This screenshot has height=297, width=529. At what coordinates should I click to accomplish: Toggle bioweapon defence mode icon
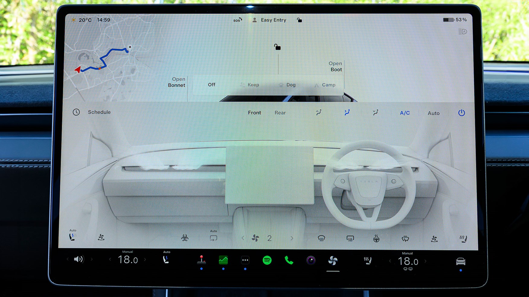click(x=185, y=238)
